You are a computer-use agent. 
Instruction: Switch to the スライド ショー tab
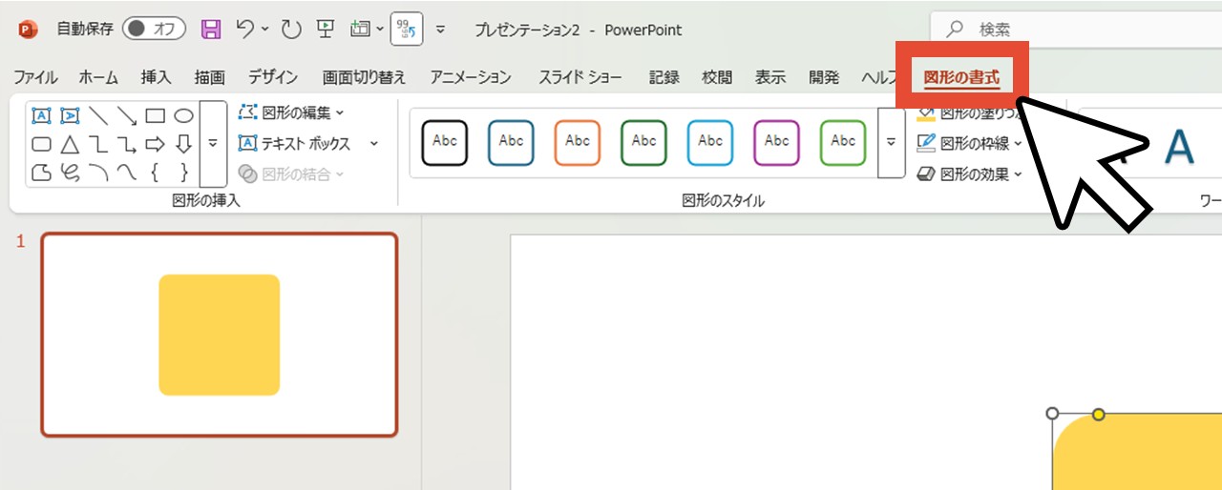[x=579, y=77]
